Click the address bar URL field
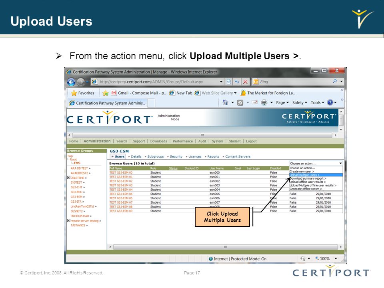This screenshot has height=288, width=384. point(157,82)
